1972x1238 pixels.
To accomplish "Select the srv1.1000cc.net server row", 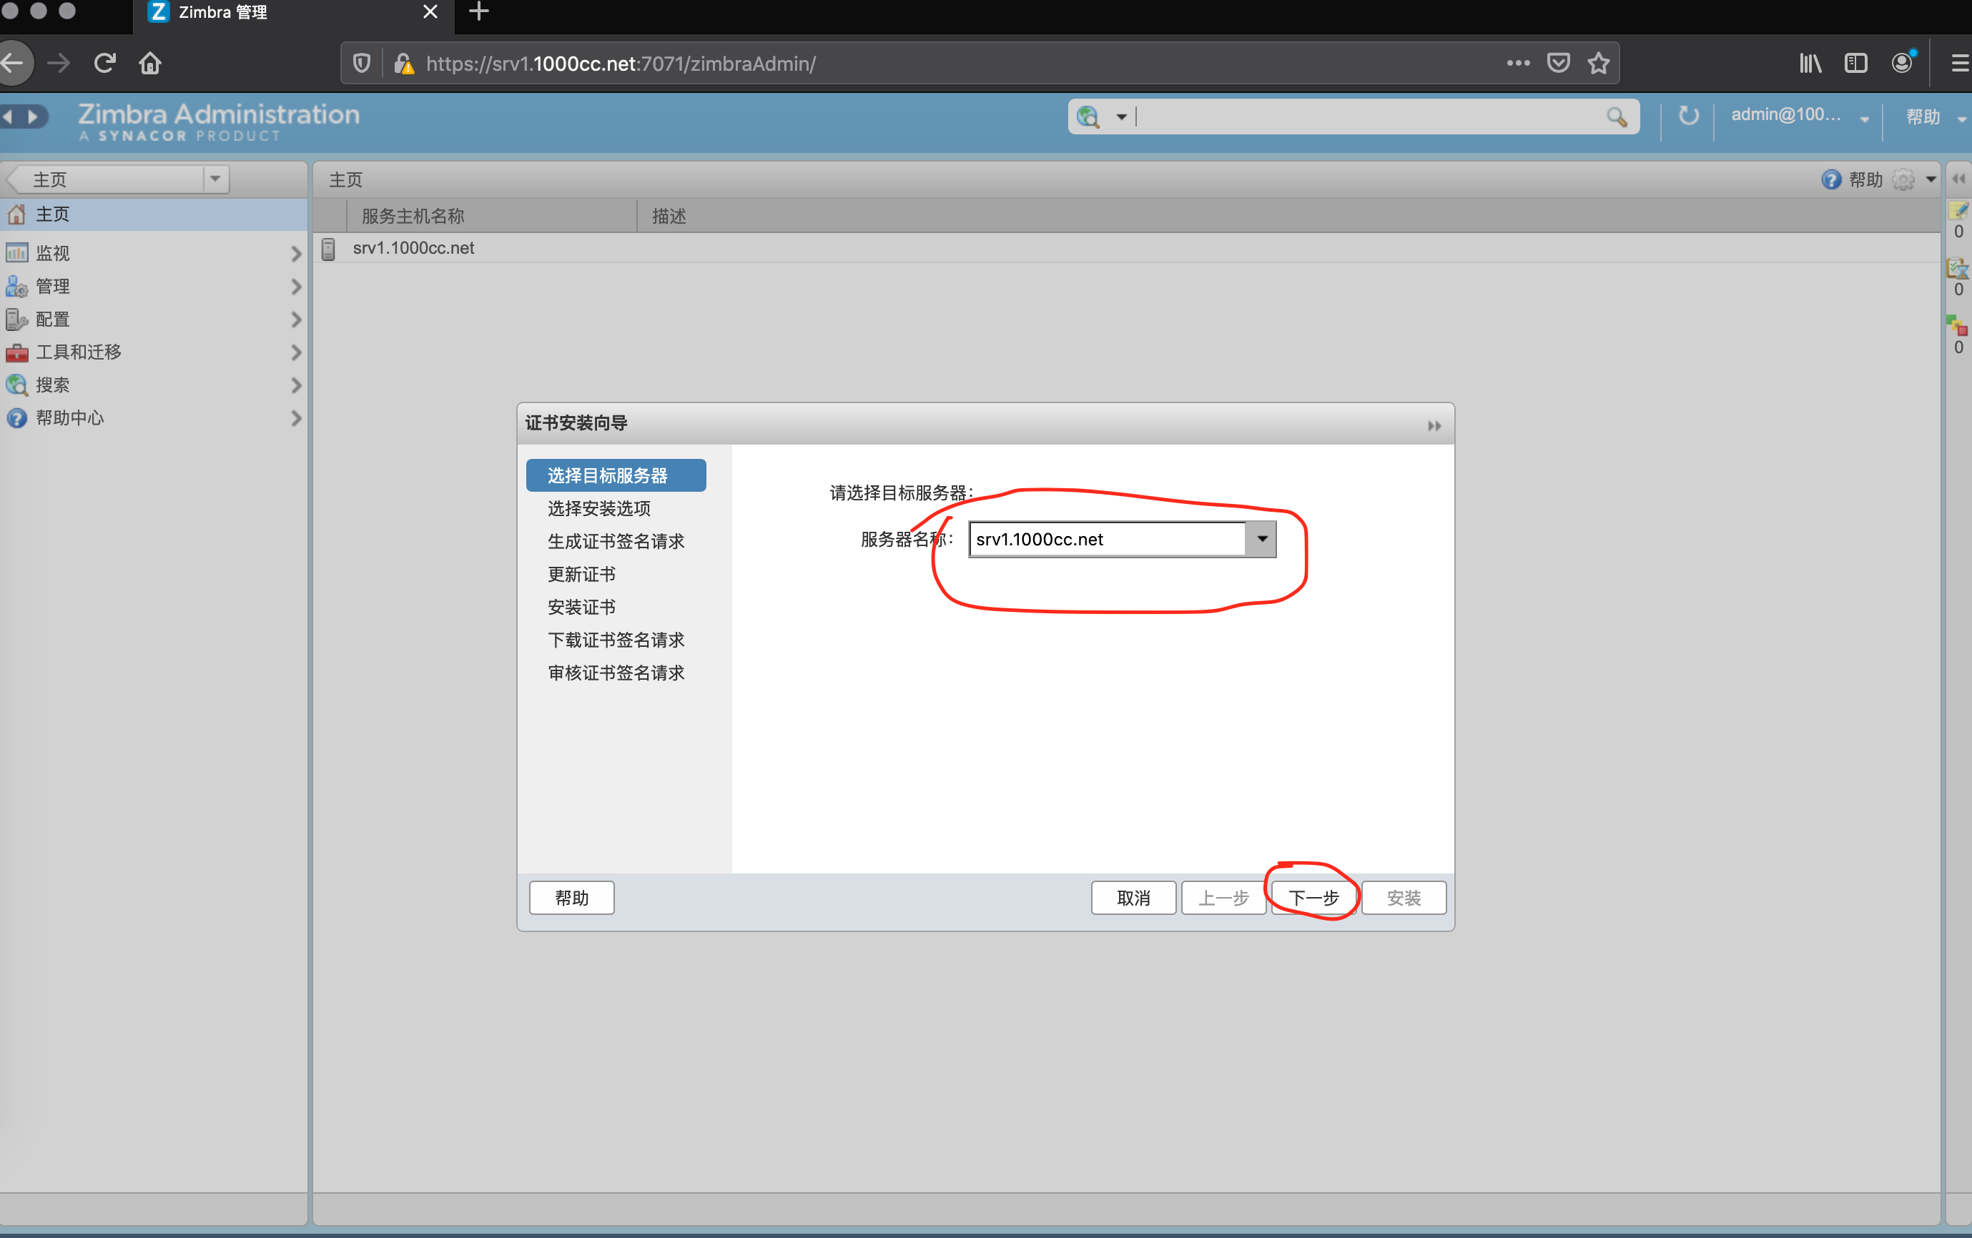I will 1127,248.
